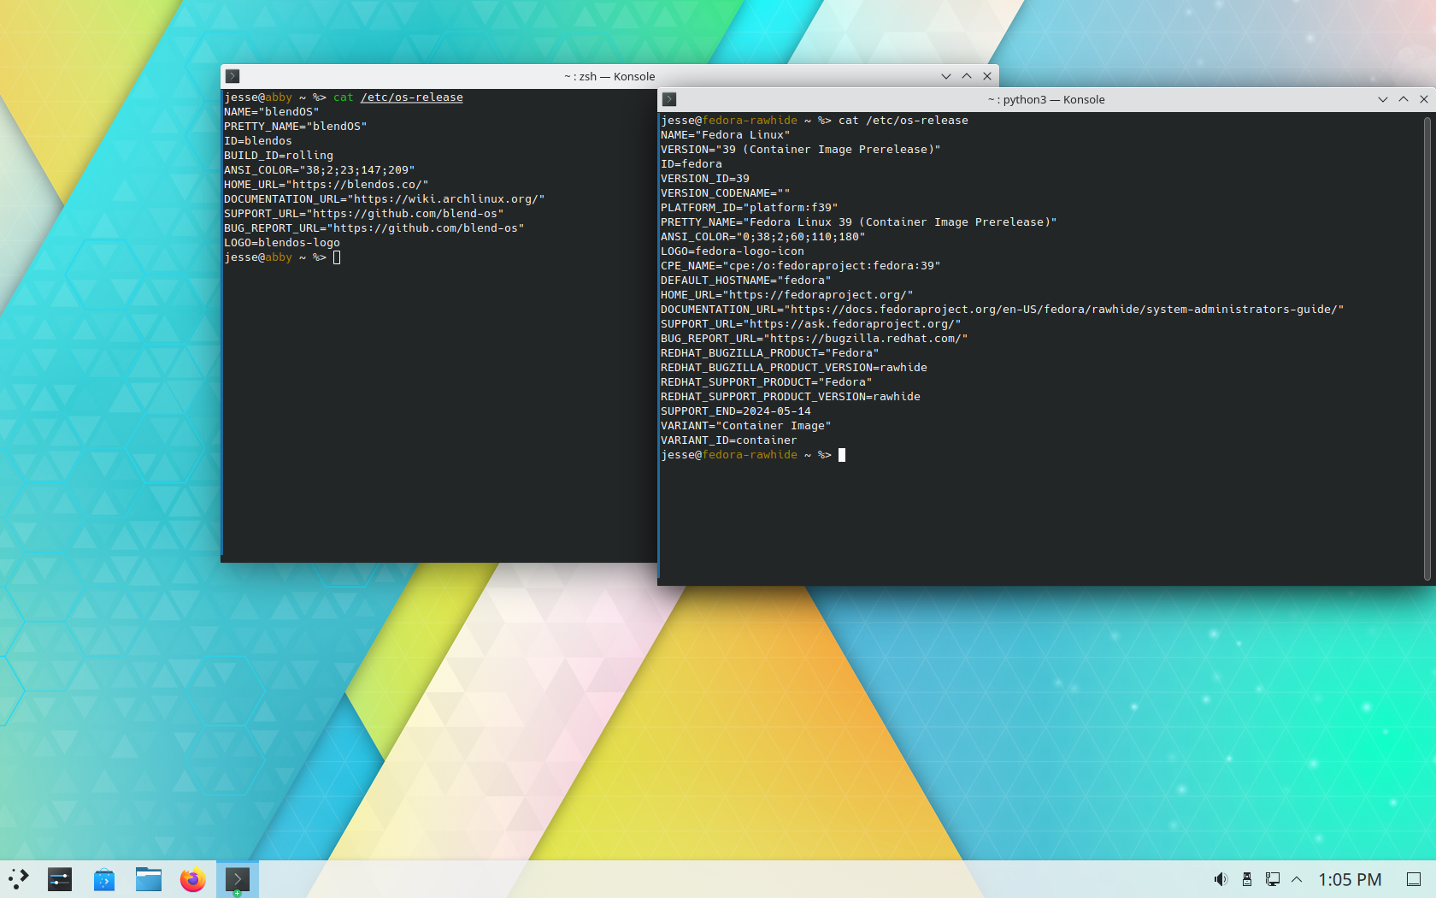Image resolution: width=1436 pixels, height=898 pixels.
Task: Close the python3 Konsole window
Action: click(x=1424, y=99)
